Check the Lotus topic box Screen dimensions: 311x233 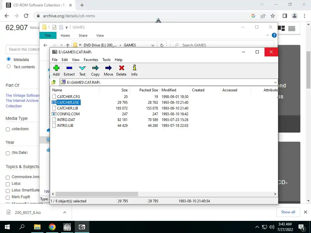pos(8,184)
